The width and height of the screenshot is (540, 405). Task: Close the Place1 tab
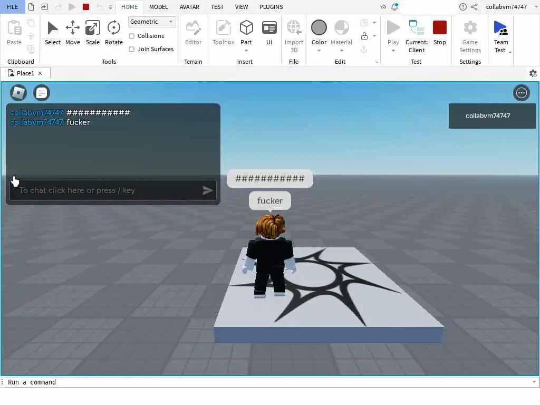click(x=40, y=73)
